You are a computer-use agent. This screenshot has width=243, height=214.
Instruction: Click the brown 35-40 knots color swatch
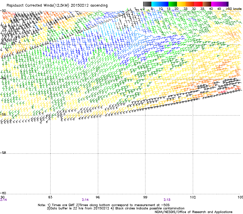[x=207, y=4]
